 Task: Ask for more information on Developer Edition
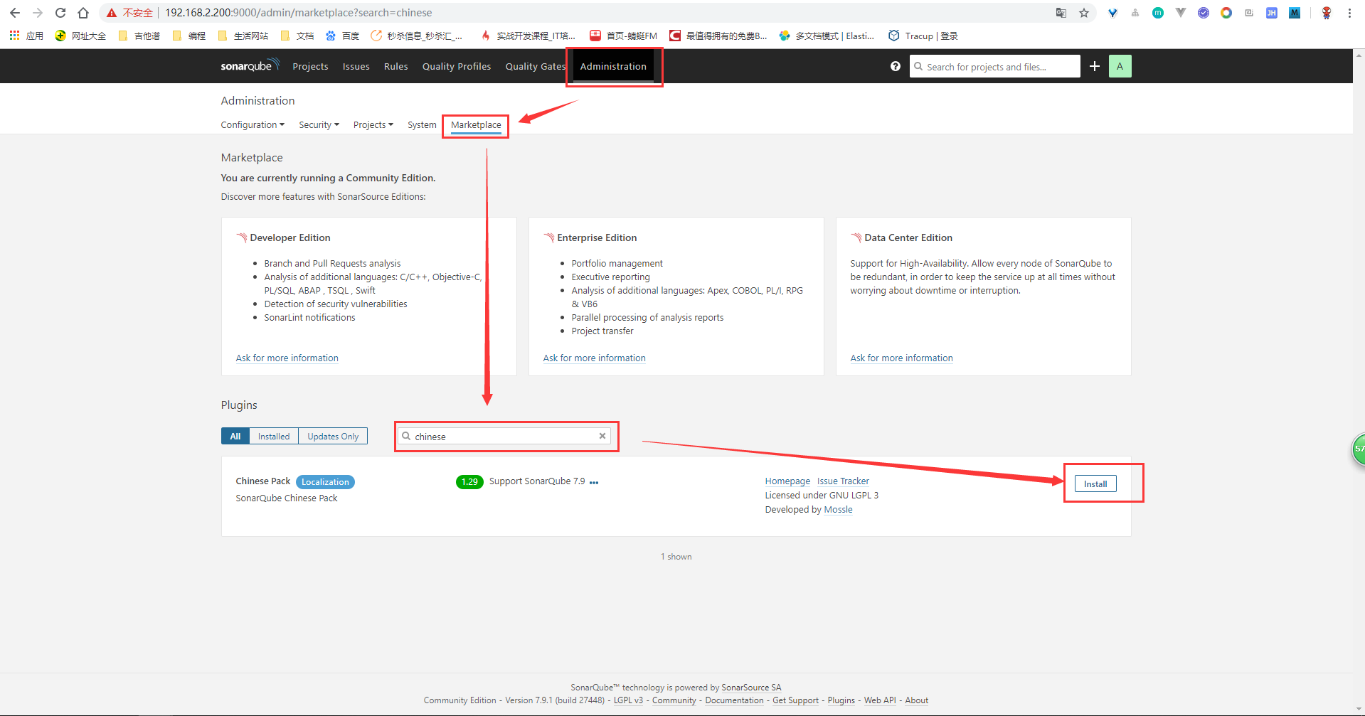[x=287, y=358]
